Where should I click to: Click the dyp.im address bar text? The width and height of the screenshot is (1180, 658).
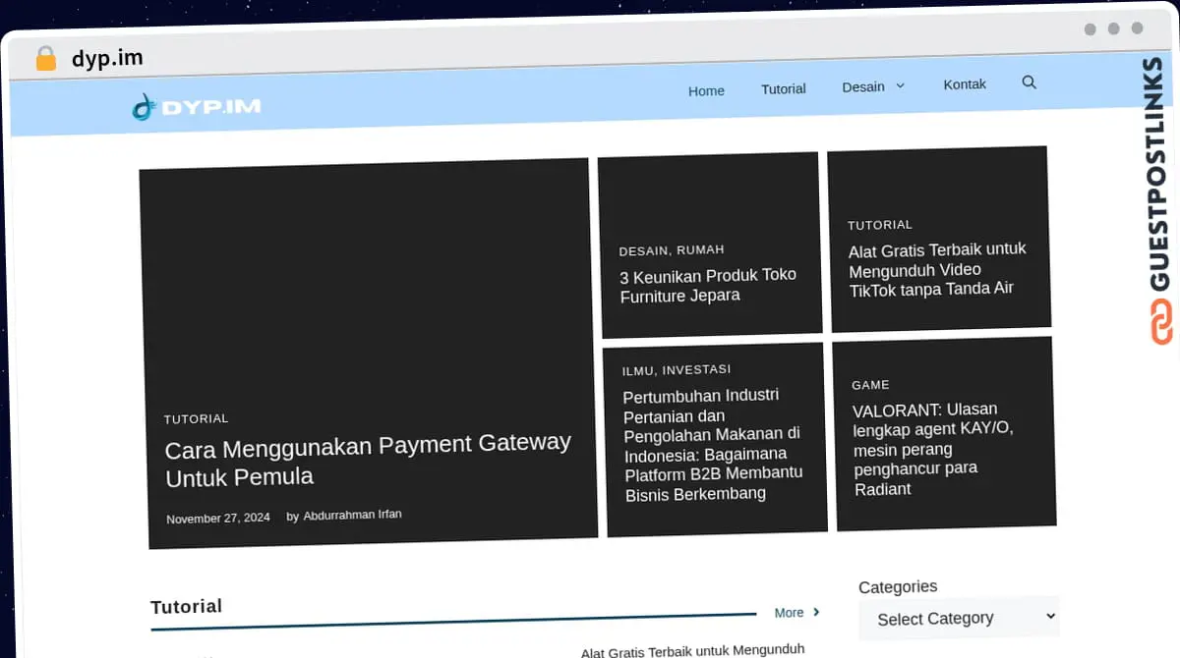tap(107, 59)
